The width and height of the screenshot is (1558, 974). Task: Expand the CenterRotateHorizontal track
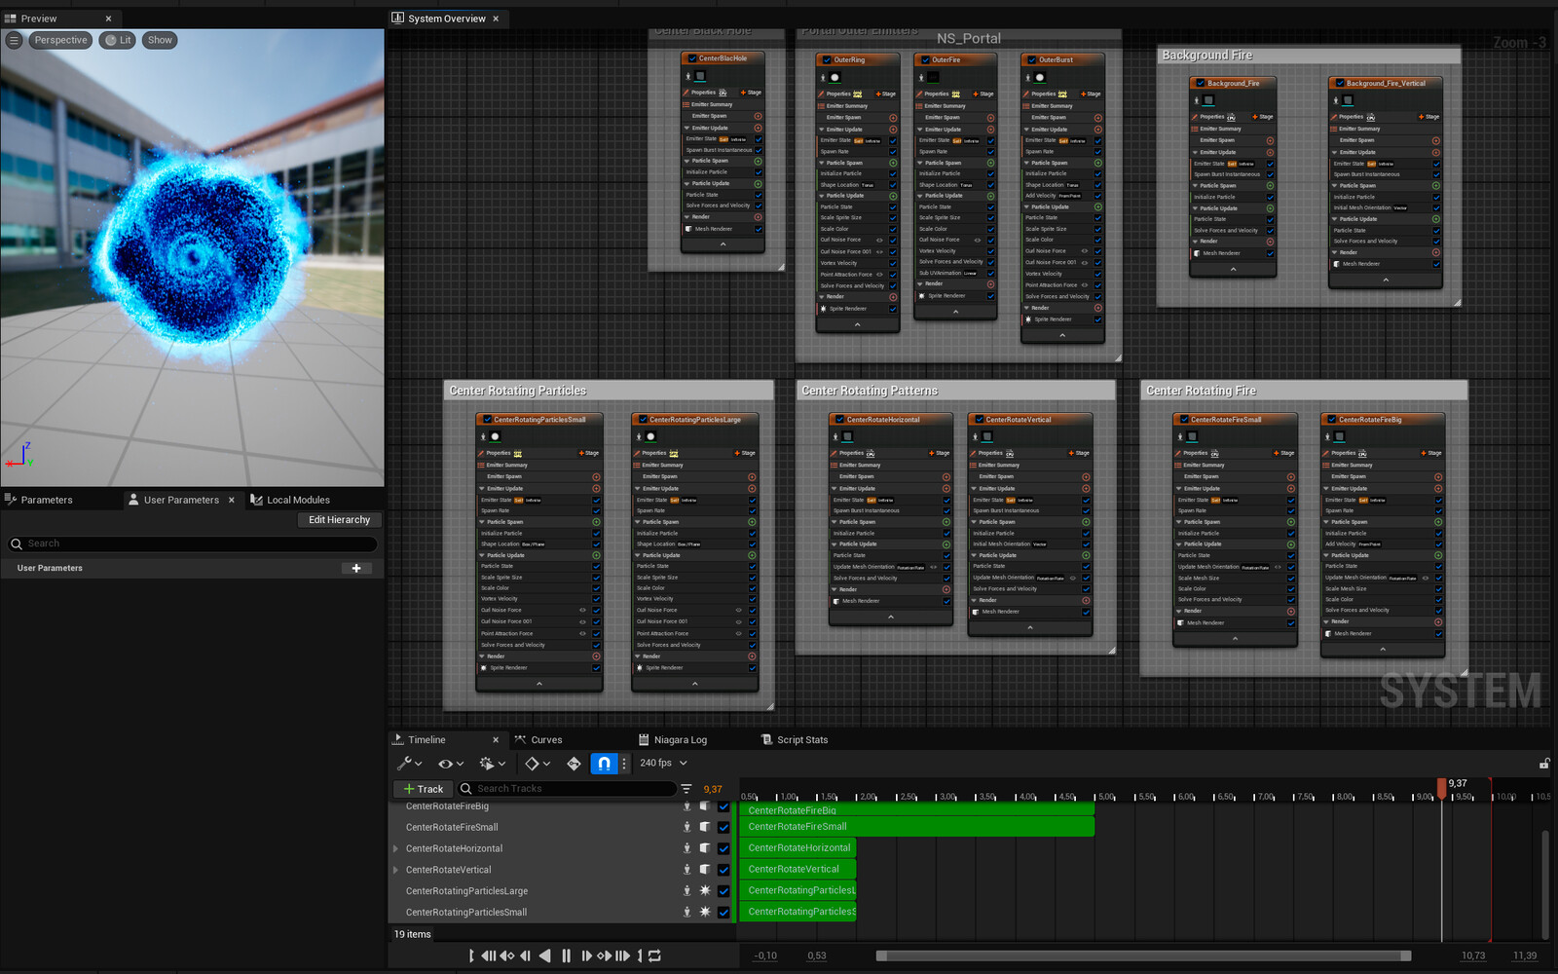click(x=395, y=848)
